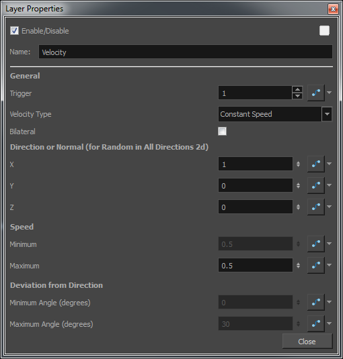
Task: Click the white layer color swatch
Action: [x=324, y=30]
